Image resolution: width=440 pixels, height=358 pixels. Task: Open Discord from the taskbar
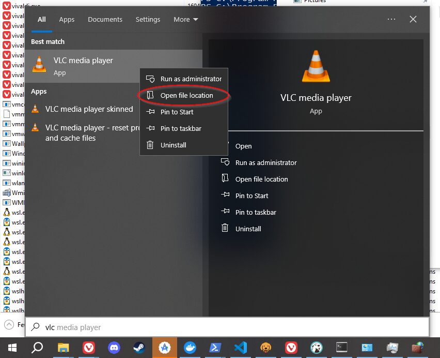(114, 348)
